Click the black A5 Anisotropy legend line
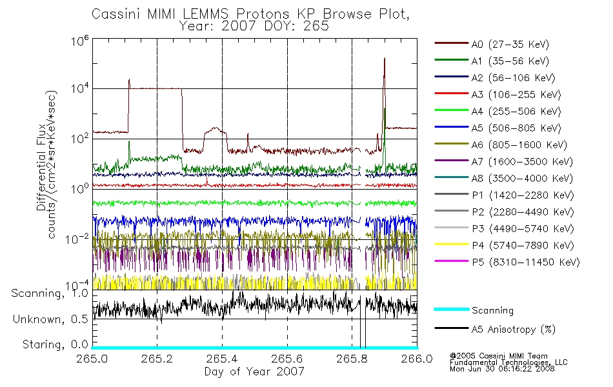Viewport: 613px width, 387px height. [x=452, y=328]
